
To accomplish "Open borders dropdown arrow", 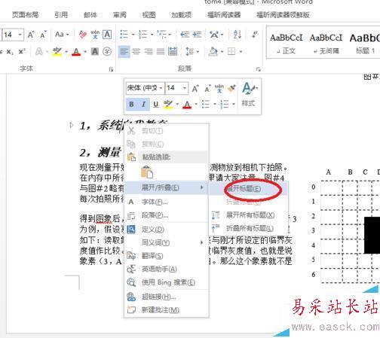I will pos(241,52).
